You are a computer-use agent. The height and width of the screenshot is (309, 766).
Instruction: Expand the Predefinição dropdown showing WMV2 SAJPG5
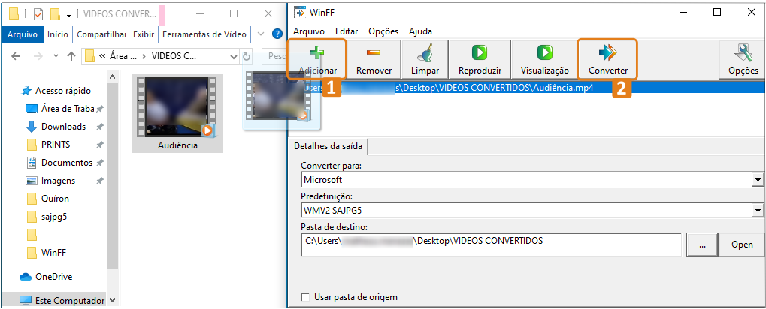(x=758, y=211)
